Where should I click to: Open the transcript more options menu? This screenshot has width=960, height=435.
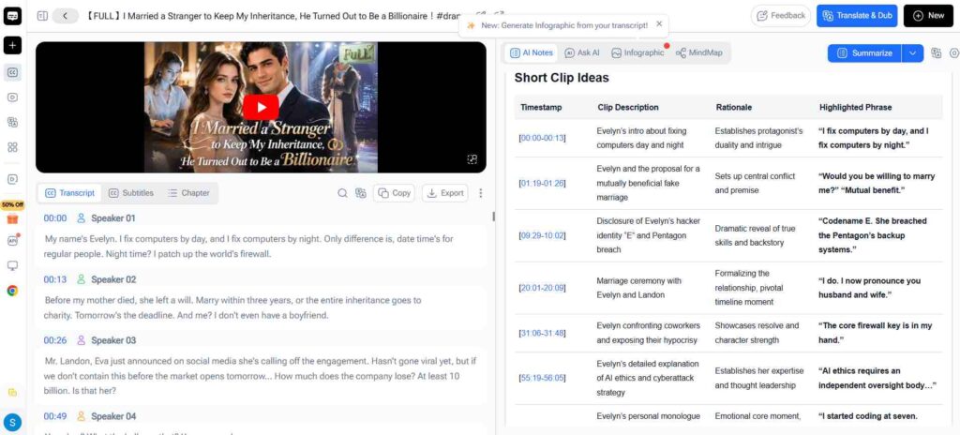pyautogui.click(x=481, y=193)
